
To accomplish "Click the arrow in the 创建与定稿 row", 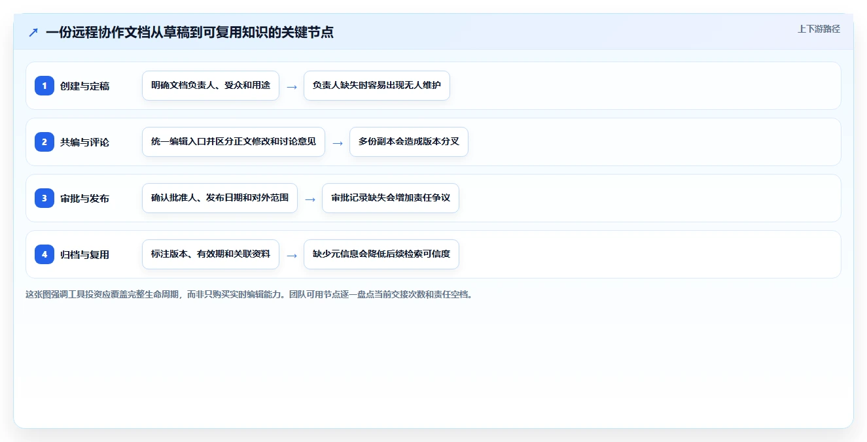I will [x=292, y=86].
